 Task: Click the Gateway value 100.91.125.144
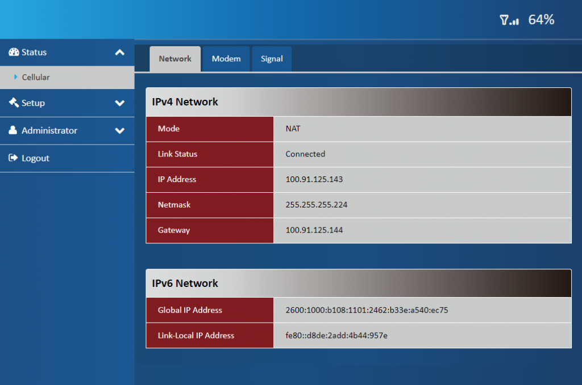coord(314,230)
